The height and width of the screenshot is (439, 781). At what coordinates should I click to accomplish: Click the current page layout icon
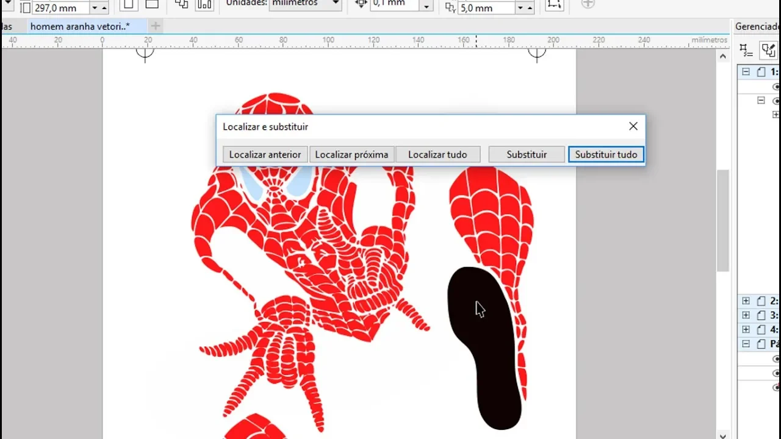204,4
